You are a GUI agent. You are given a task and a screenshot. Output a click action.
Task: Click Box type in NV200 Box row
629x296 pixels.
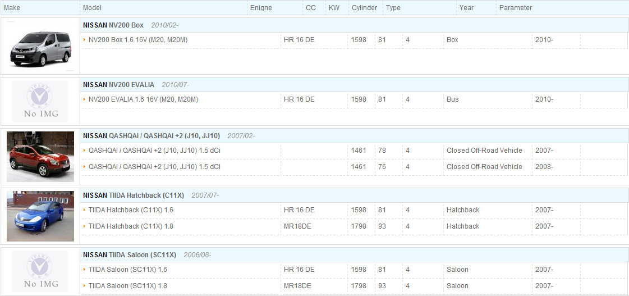(x=452, y=40)
